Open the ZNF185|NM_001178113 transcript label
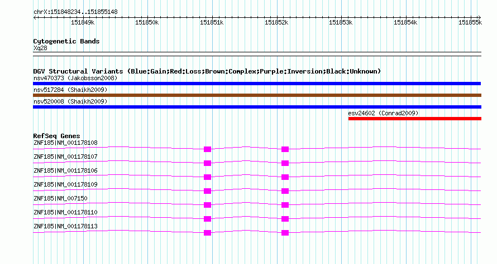Viewport: 497px width, 264px height. pos(65,226)
